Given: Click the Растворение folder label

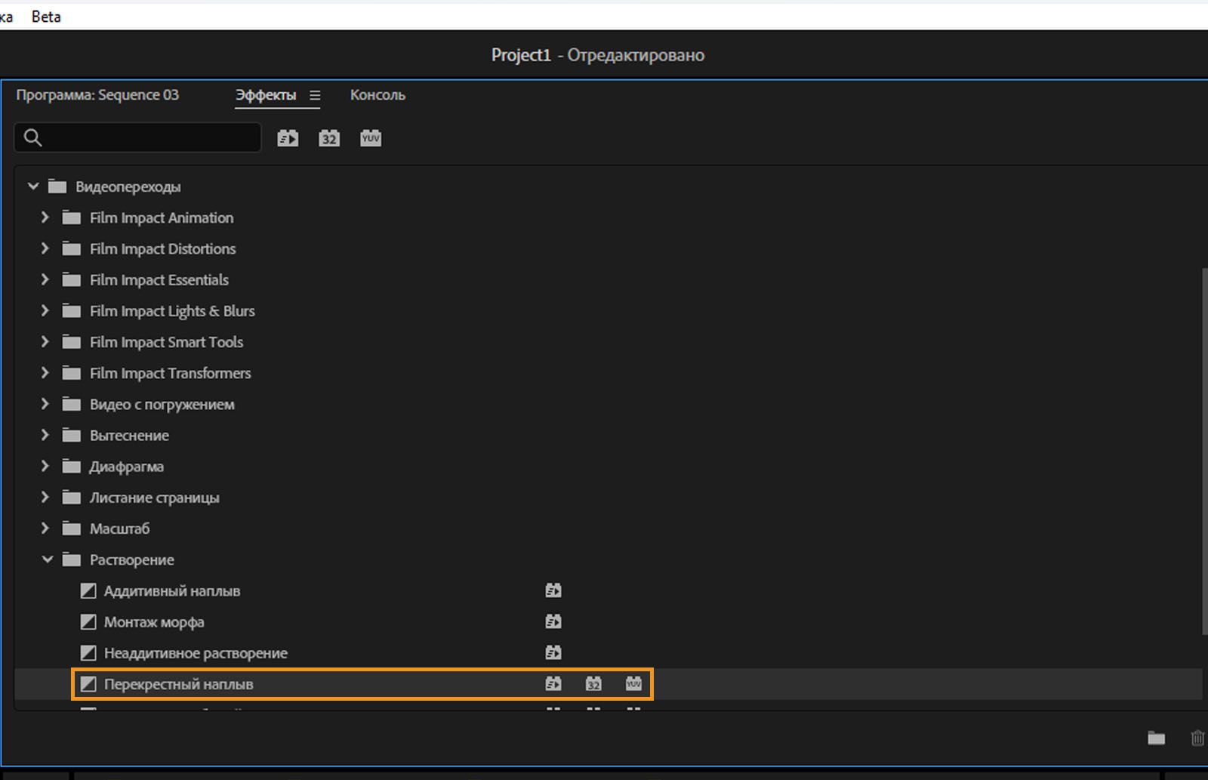Looking at the screenshot, I should [132, 560].
